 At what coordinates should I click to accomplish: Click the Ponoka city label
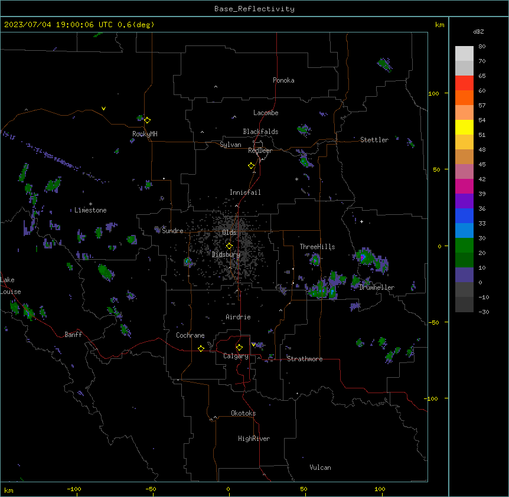tap(283, 80)
